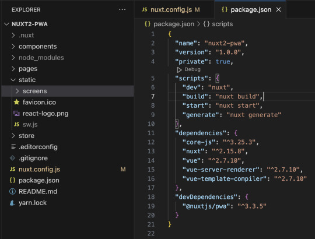Click the Debug code lens link

point(192,69)
